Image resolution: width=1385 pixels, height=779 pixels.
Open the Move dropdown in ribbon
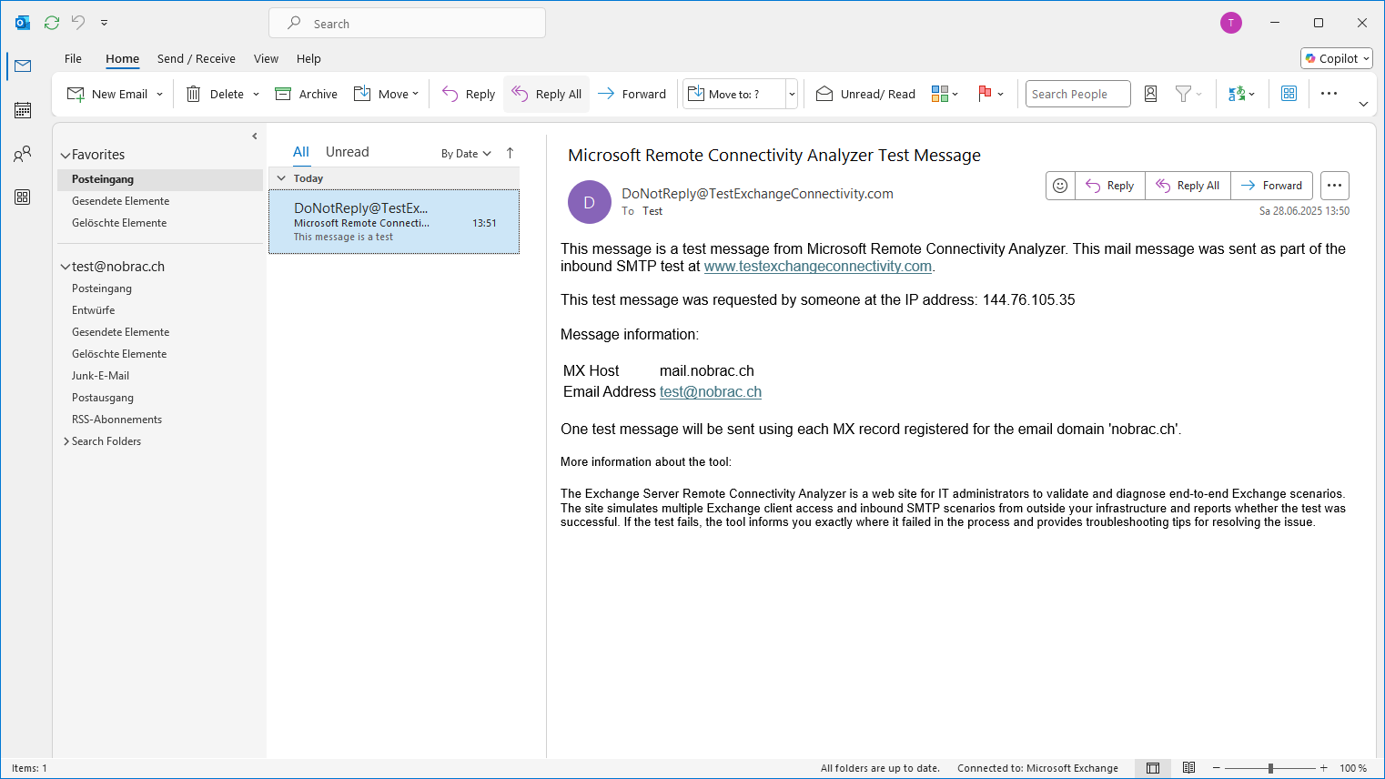pyautogui.click(x=387, y=94)
